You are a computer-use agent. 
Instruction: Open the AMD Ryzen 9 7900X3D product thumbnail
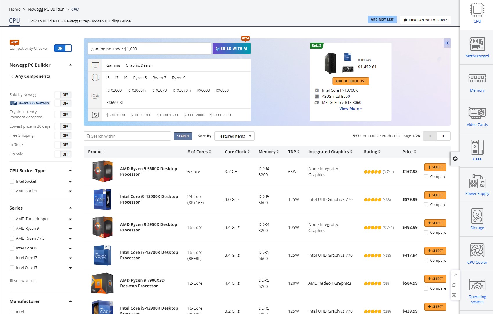(102, 283)
